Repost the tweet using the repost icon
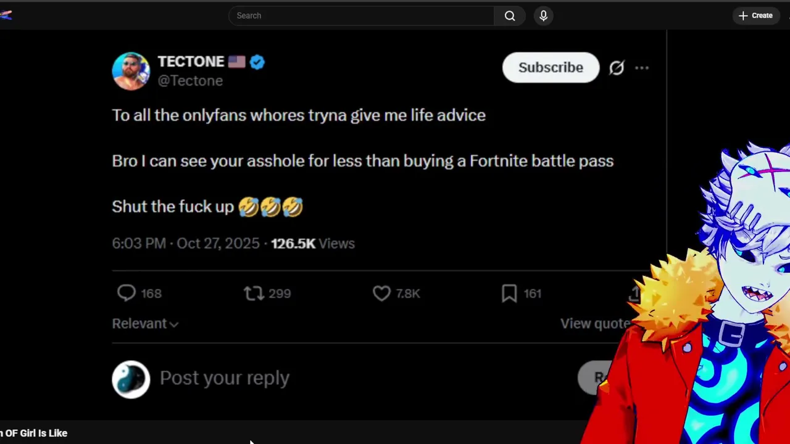Viewport: 790px width, 444px height. pyautogui.click(x=254, y=293)
